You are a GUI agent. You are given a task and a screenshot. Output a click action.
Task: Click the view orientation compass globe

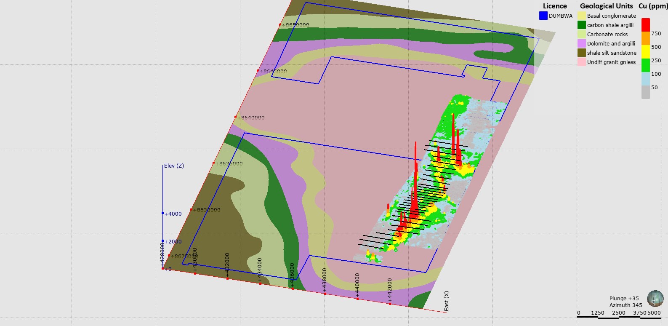tap(655, 298)
